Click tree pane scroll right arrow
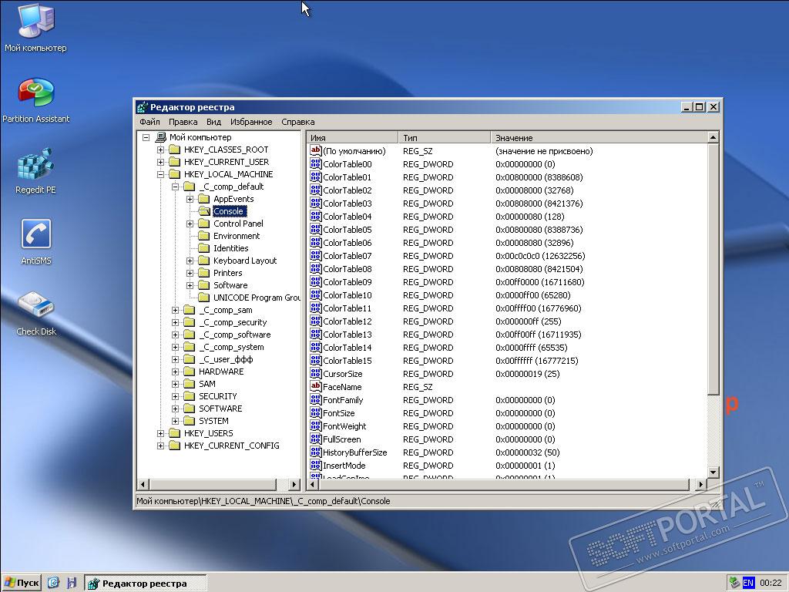 click(294, 484)
